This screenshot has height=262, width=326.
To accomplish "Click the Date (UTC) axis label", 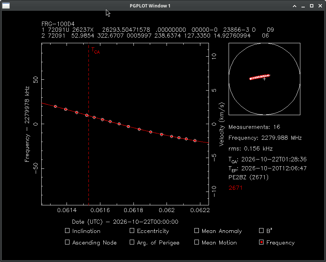I will point(125,222).
